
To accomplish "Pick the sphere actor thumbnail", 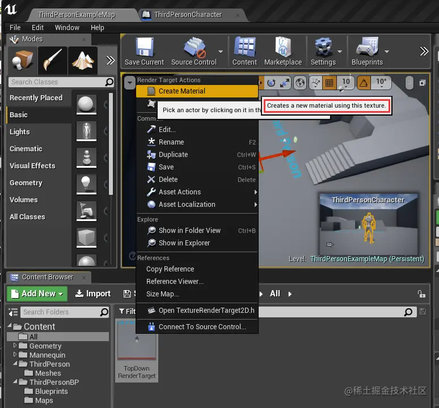I will tap(86, 104).
